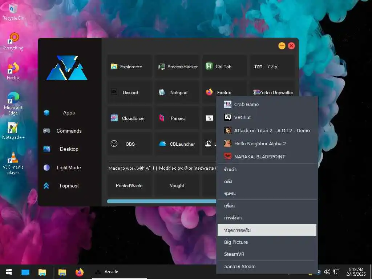
Task: Minimize the Arcade window with yellow button
Action: (282, 46)
